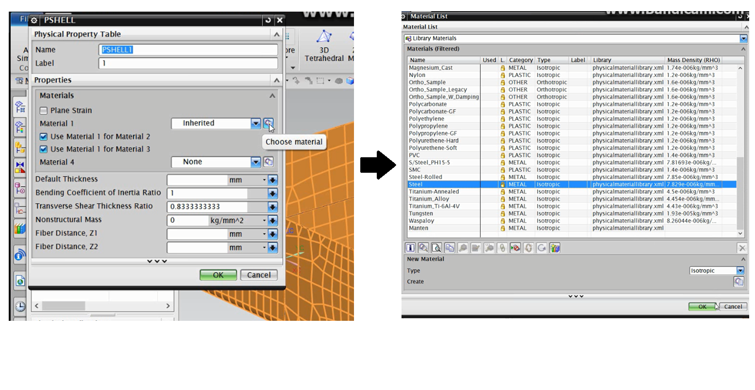Click the Label input field
755x390 pixels.
click(188, 63)
